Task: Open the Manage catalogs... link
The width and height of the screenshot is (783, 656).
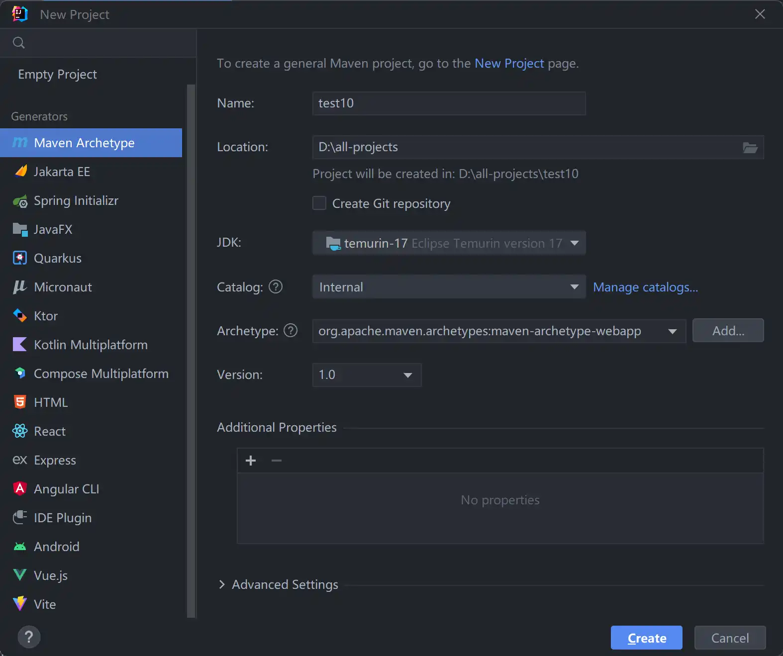Action: (645, 287)
